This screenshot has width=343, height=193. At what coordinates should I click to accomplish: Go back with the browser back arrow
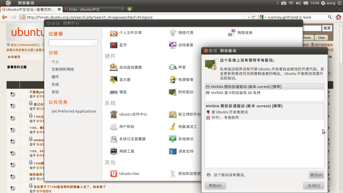[5, 17]
